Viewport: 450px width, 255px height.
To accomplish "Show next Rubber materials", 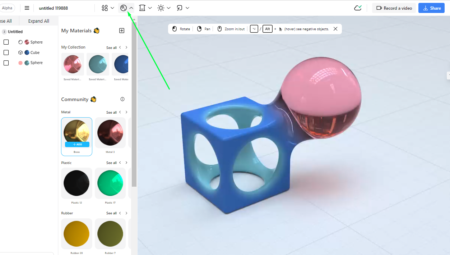I will (x=126, y=213).
